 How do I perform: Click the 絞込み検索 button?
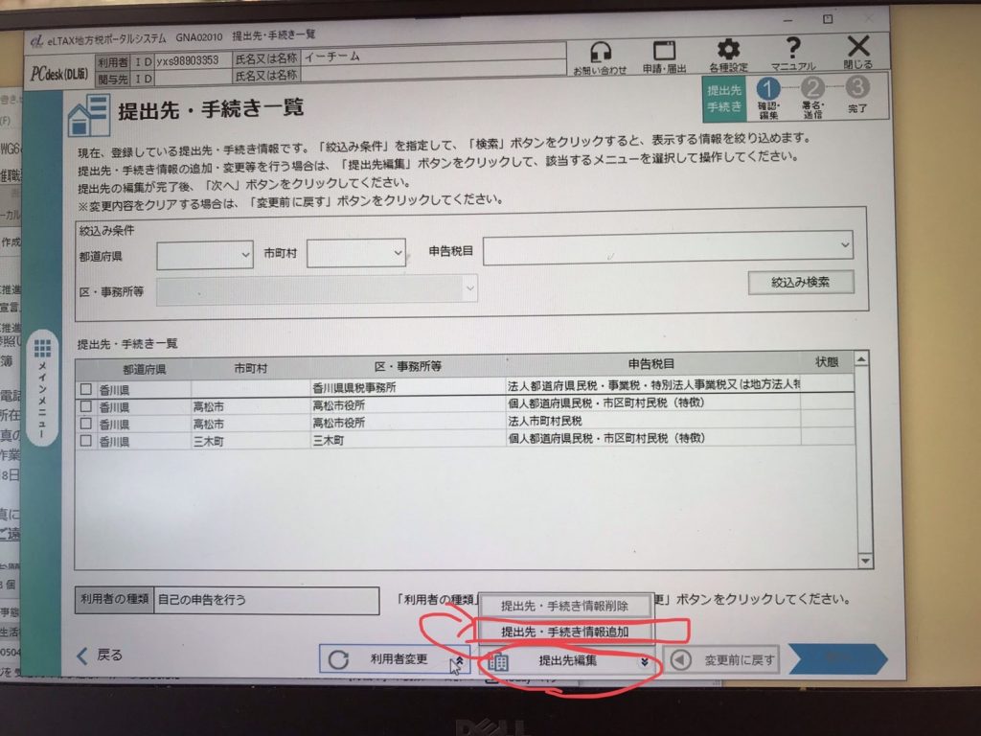coord(800,283)
